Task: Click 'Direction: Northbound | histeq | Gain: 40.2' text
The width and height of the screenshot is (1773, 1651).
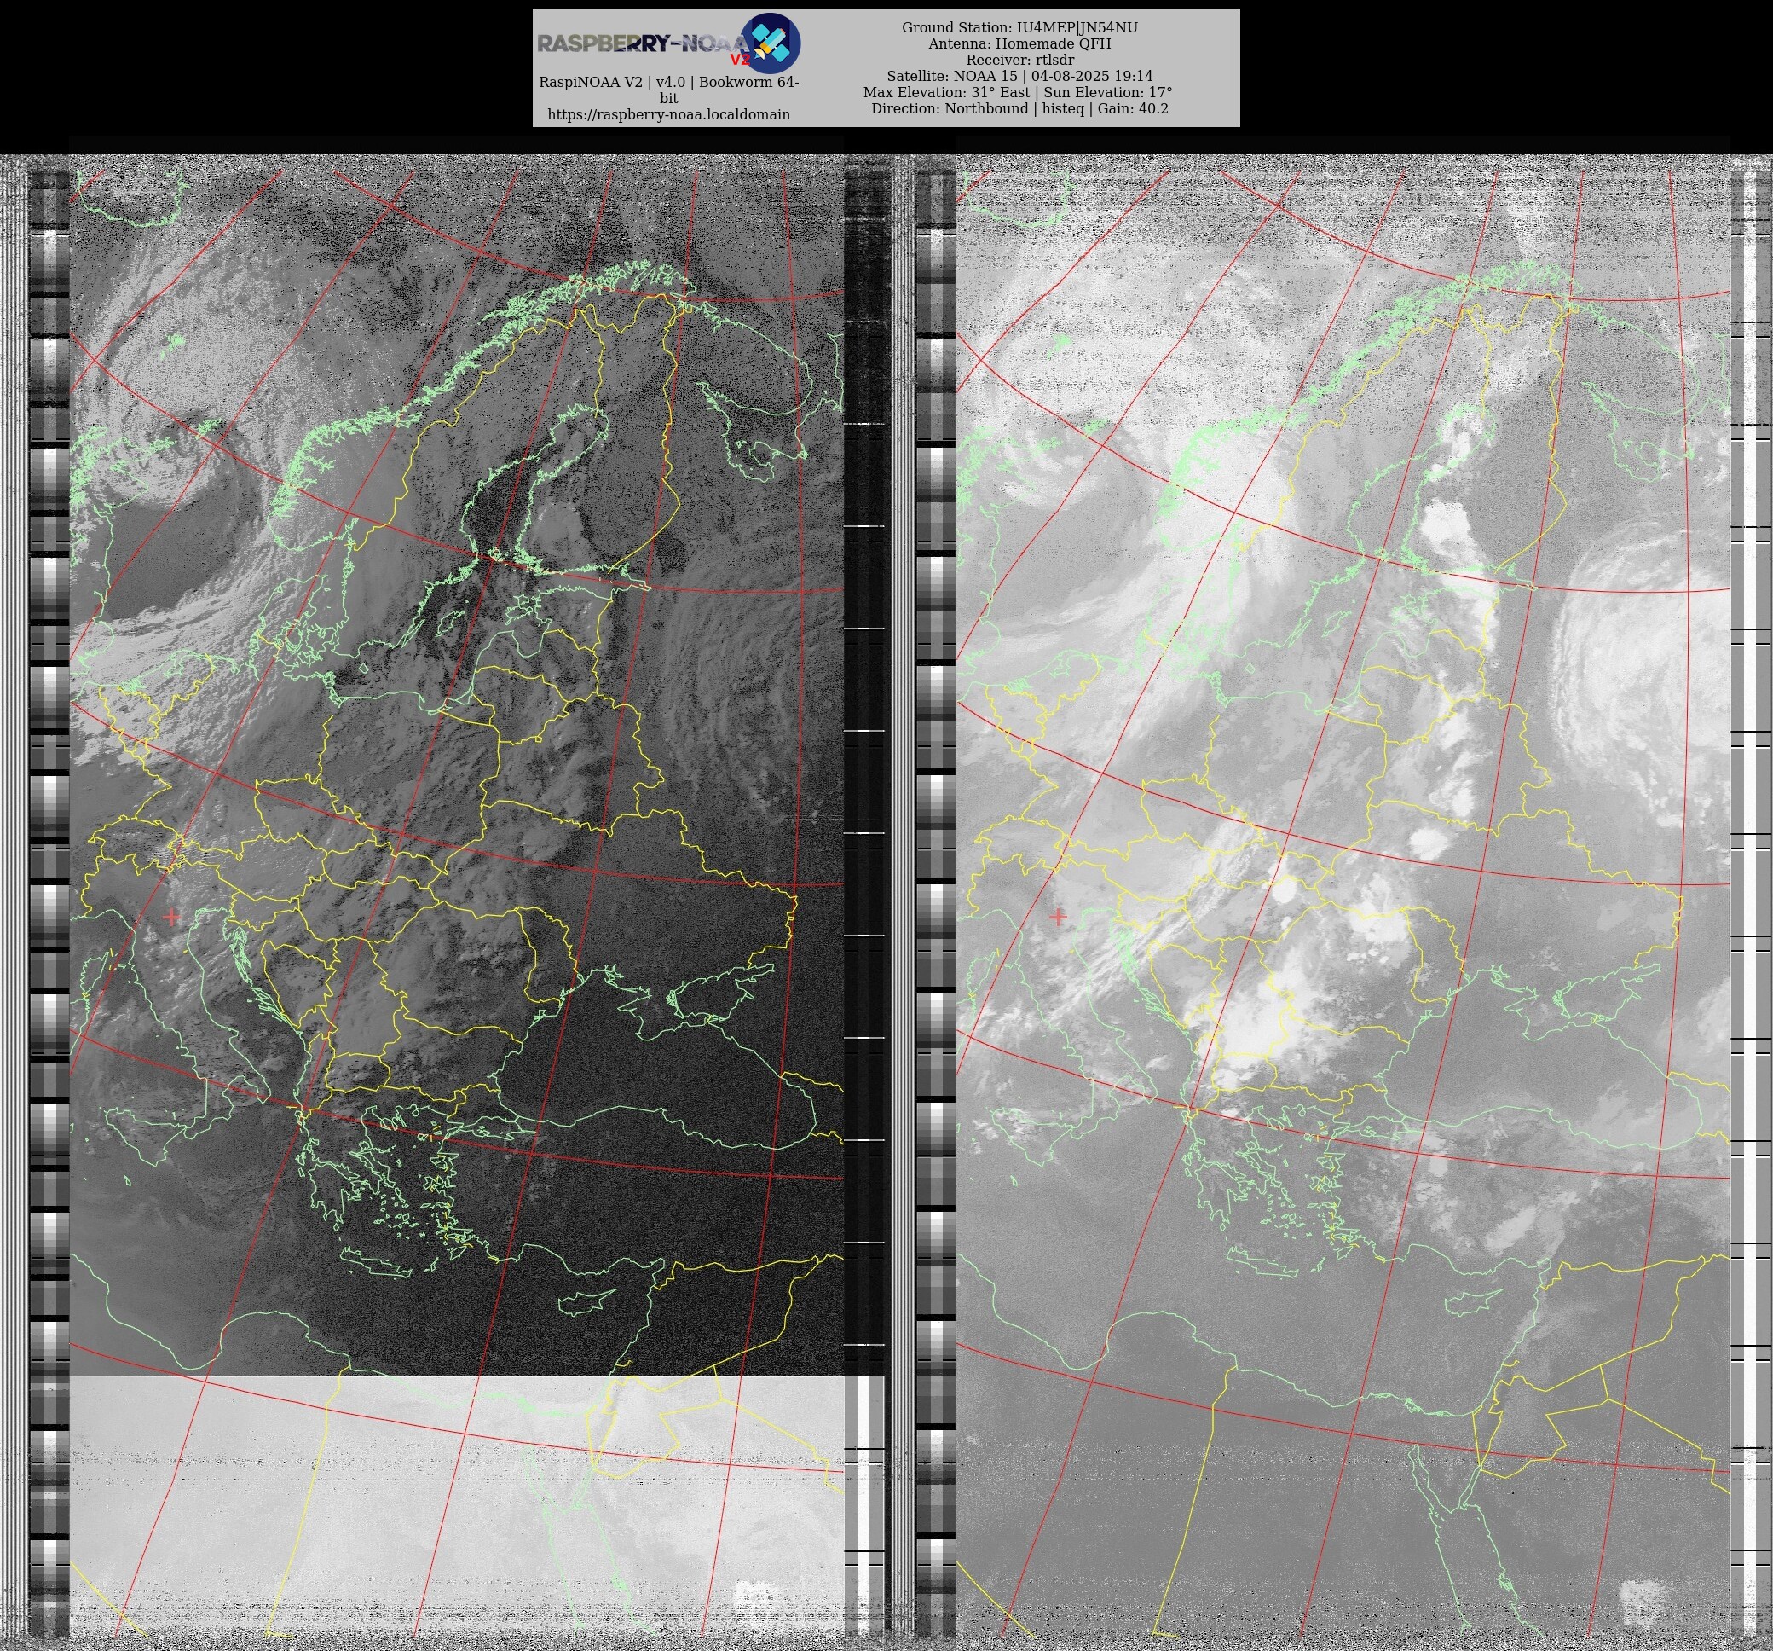Action: click(x=1019, y=108)
